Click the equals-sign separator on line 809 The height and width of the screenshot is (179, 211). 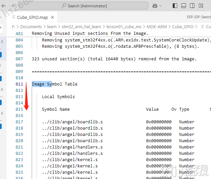pyautogui.click(x=121, y=72)
